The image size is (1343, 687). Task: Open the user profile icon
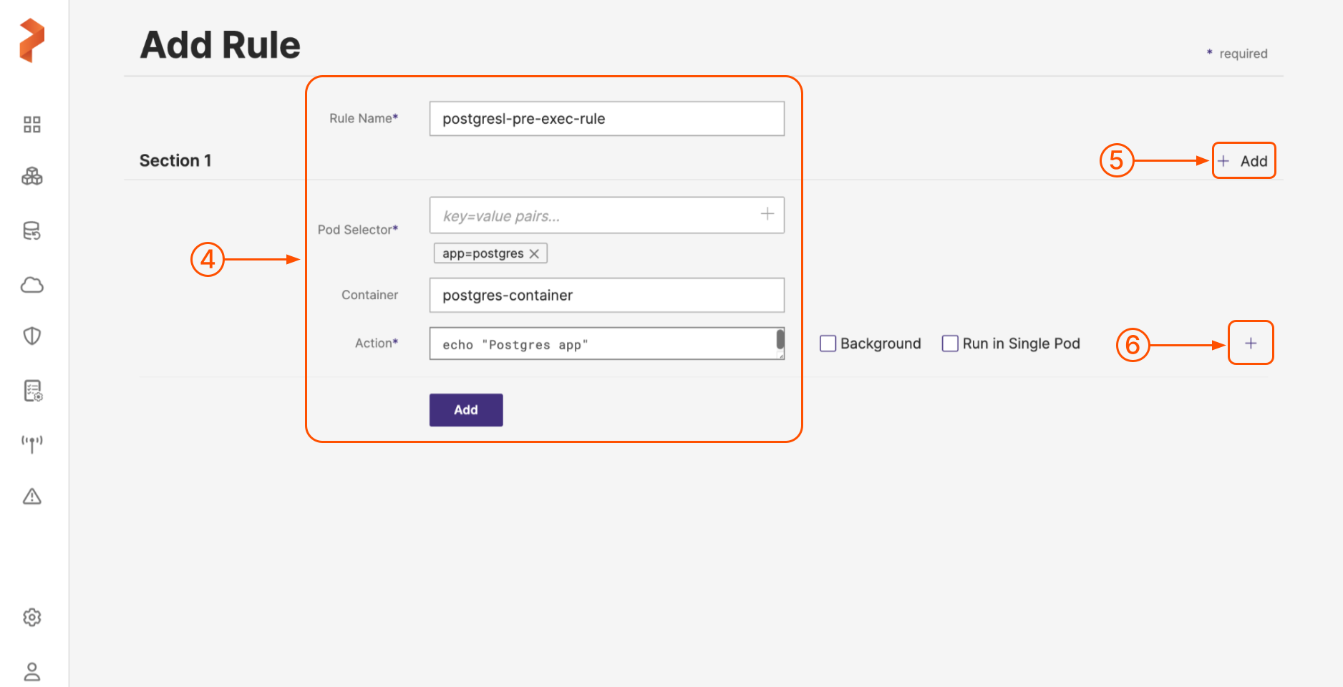32,671
